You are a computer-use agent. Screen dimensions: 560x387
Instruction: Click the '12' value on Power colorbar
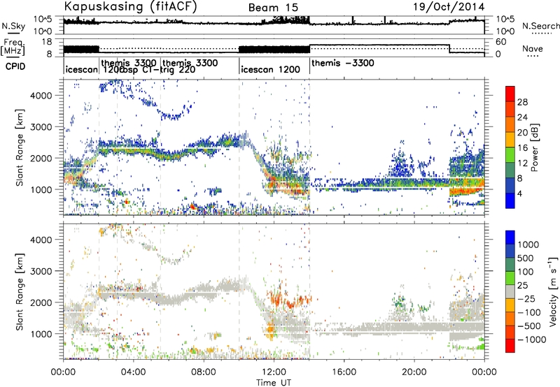coord(522,163)
